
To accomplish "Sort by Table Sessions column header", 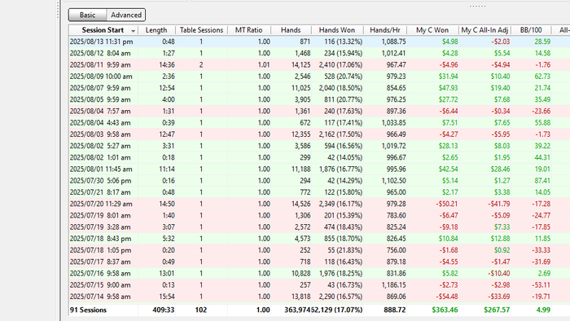I will click(201, 30).
